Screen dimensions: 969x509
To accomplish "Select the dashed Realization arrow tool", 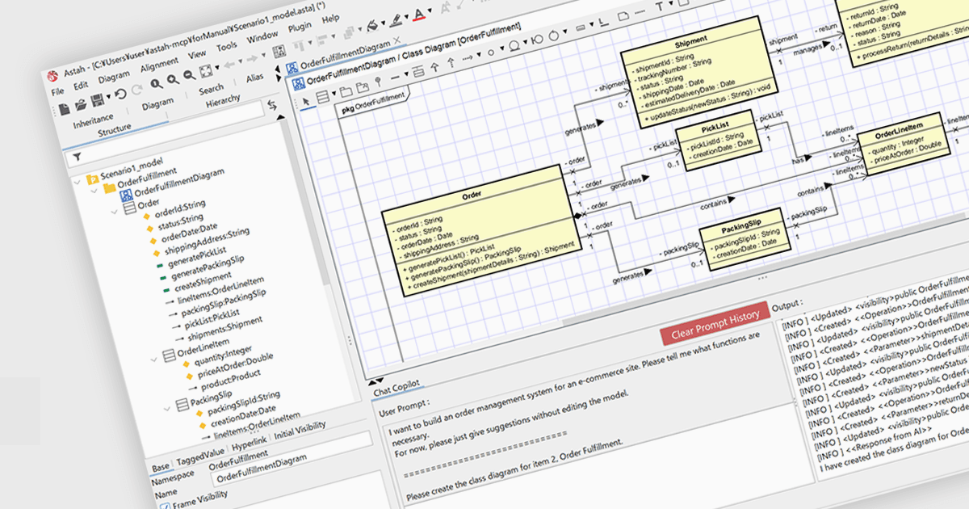I will [451, 62].
